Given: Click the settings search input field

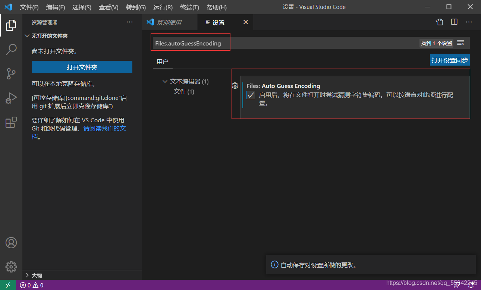Looking at the screenshot, I should click(x=285, y=43).
